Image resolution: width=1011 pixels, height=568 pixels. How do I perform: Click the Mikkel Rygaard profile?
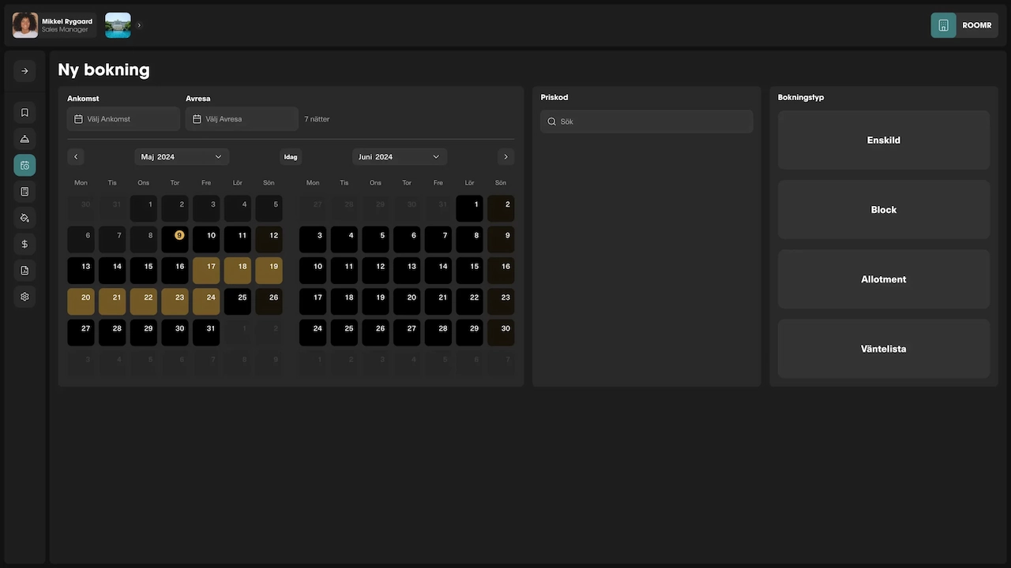point(52,24)
